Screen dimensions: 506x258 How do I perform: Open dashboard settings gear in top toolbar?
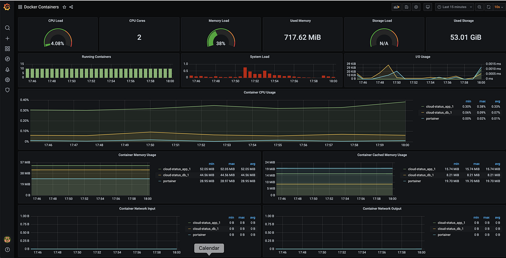click(x=416, y=7)
